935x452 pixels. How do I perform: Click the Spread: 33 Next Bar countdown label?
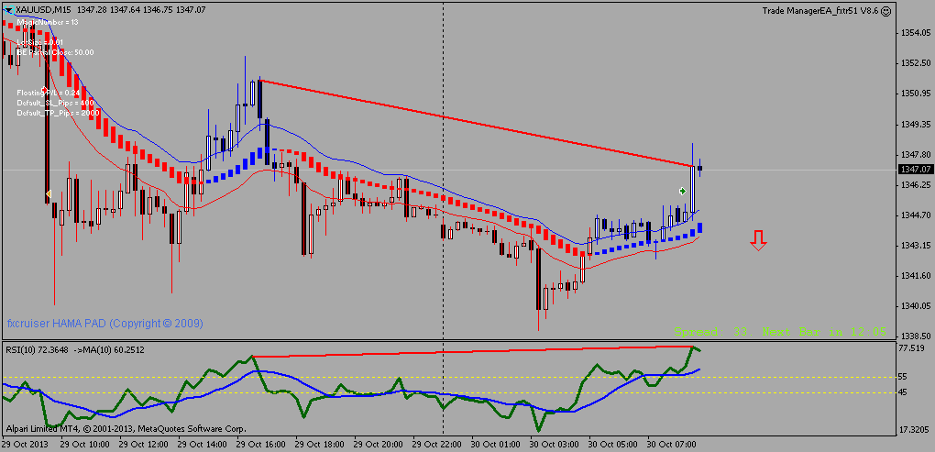(780, 332)
